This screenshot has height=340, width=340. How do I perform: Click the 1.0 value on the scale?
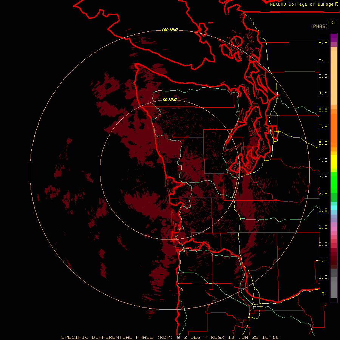coord(323,227)
